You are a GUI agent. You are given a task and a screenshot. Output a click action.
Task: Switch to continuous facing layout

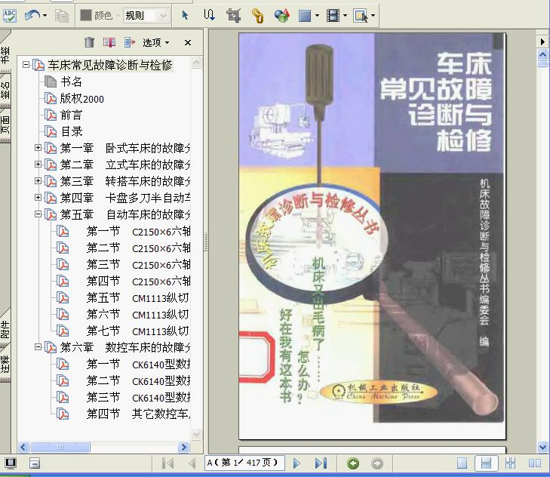(x=510, y=463)
